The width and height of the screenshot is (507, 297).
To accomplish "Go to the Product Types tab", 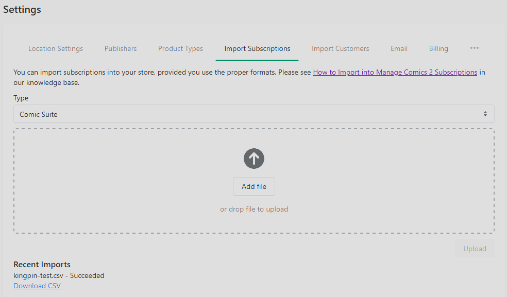I will coord(180,48).
